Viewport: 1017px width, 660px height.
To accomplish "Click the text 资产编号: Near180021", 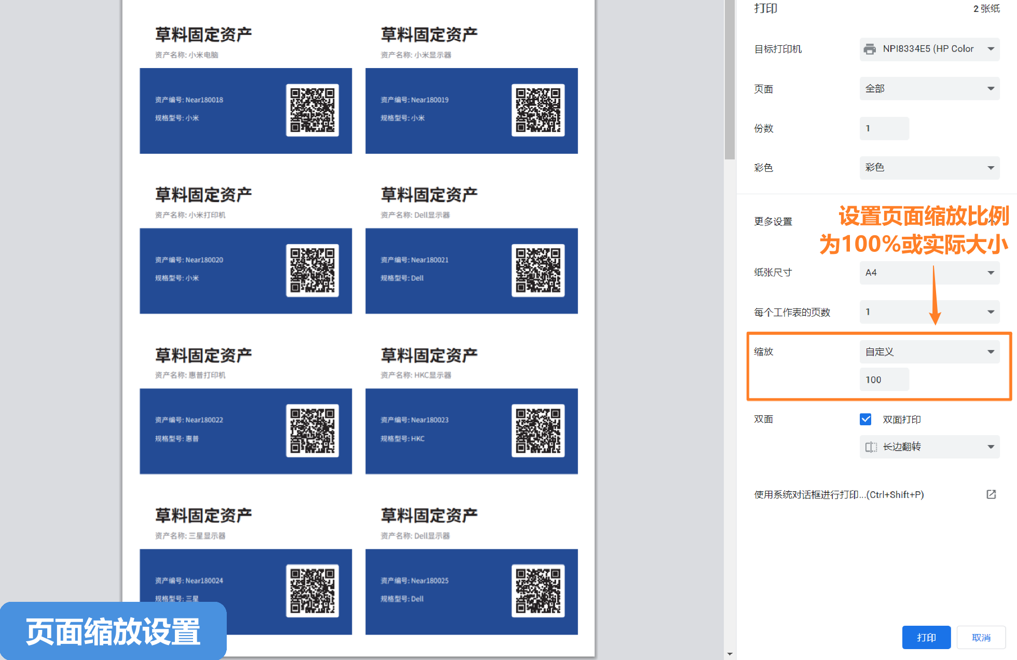I will [415, 260].
